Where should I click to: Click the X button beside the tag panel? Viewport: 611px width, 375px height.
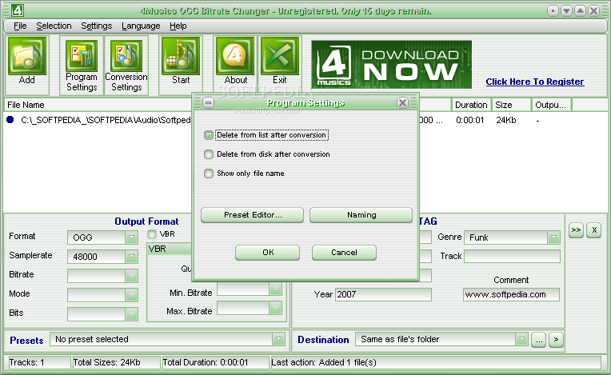(x=594, y=229)
